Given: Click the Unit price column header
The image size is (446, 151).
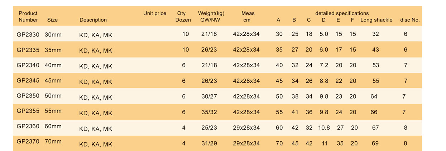Looking at the screenshot, I should pyautogui.click(x=155, y=13).
